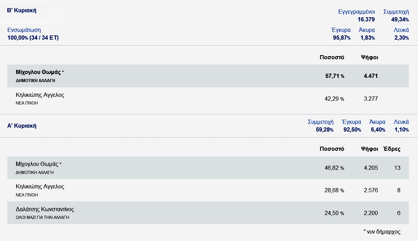This screenshot has width=418, height=241.
Task: Click the ΟΛΟΙ ΜΑΖΙ ΓΙΑ ΤΗΝ ΑΛΛΑΓΗ party label
Action: 42,217
